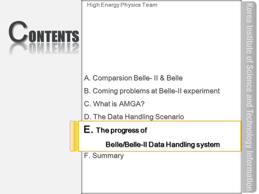Open the What is AMGA? entry
Viewport: 259px width, 194px height.
click(x=114, y=104)
